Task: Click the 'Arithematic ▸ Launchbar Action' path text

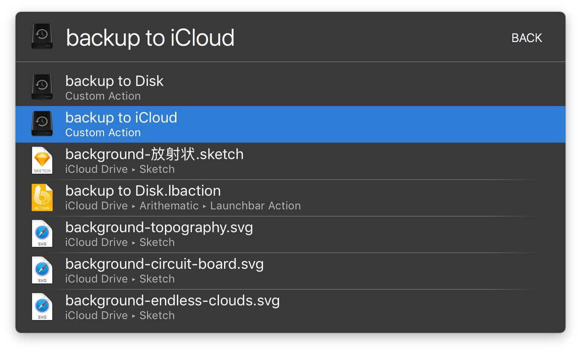Action: point(220,206)
